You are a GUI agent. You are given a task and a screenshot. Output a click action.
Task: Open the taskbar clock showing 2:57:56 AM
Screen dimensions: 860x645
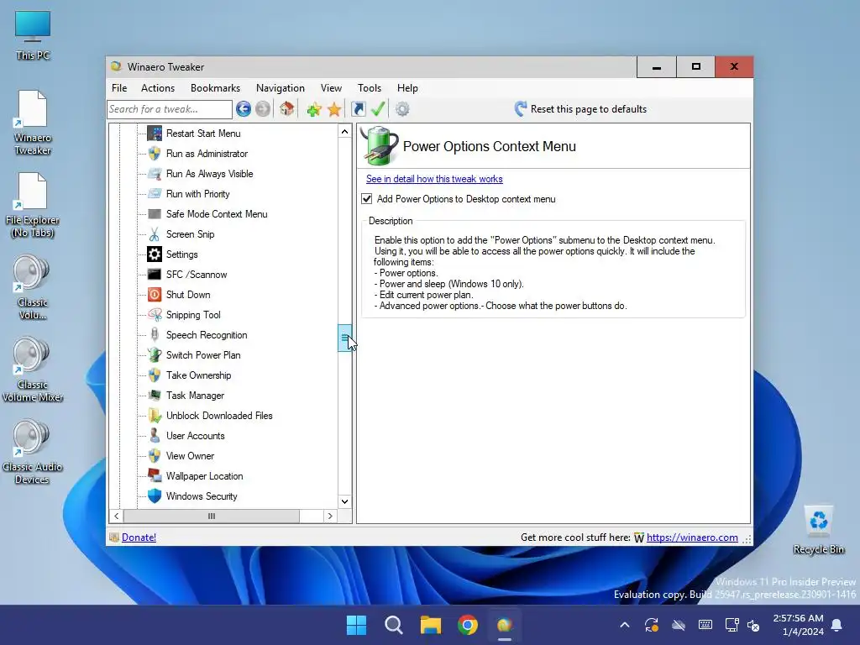click(798, 625)
